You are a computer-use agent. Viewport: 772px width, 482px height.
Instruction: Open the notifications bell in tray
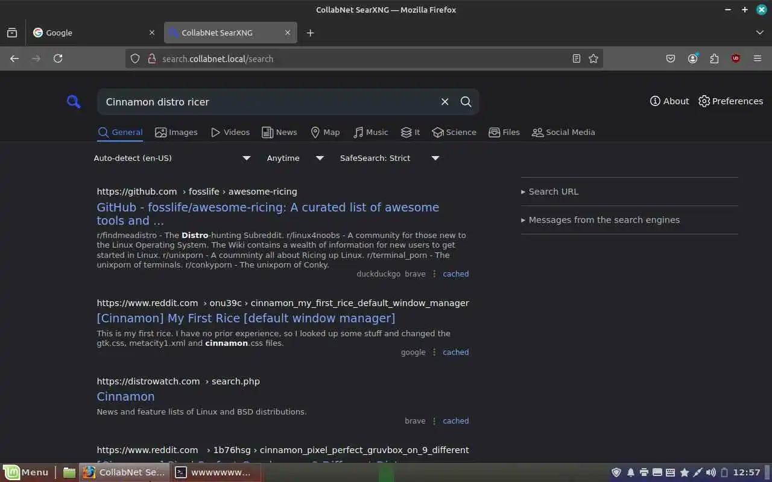pyautogui.click(x=631, y=472)
